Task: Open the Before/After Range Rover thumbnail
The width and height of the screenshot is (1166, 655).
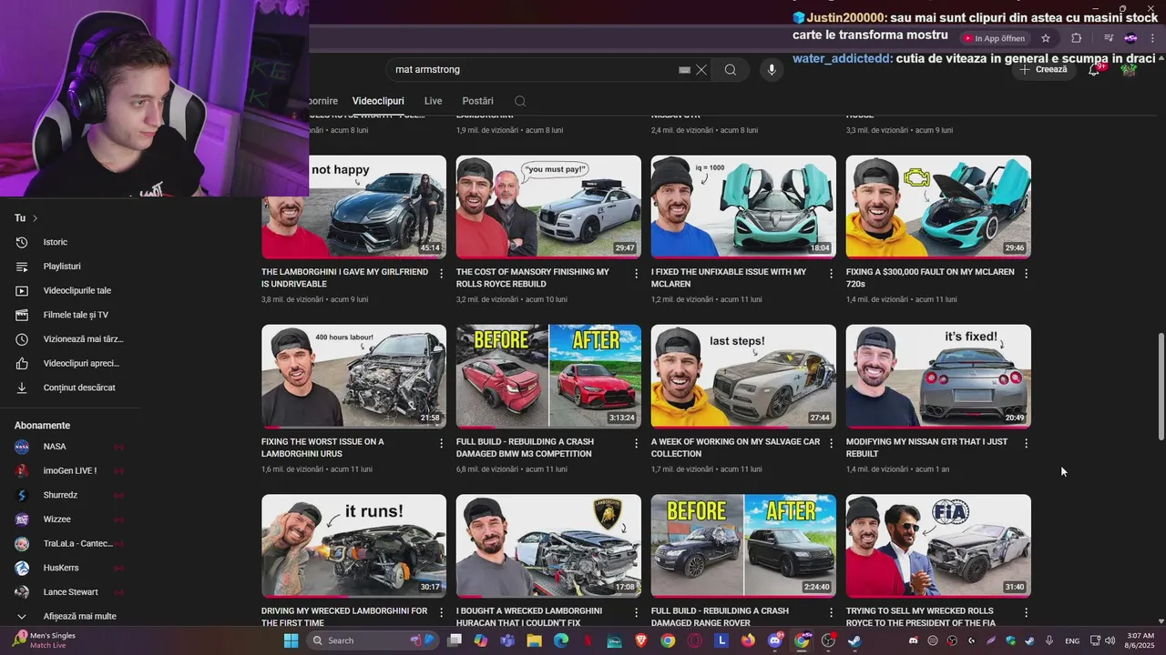Action: 743,546
